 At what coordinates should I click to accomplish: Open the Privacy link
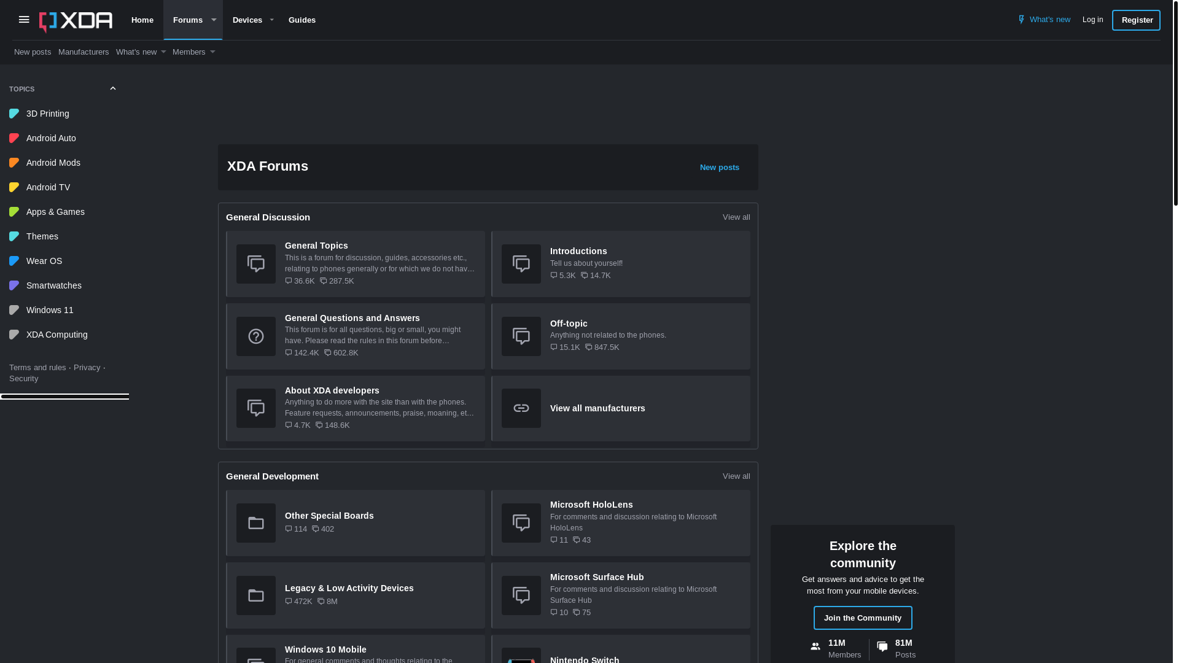coord(87,368)
